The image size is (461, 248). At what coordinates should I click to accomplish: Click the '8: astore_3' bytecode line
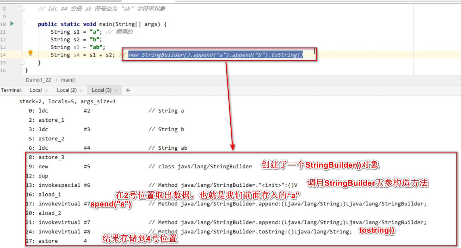[x=46, y=157]
